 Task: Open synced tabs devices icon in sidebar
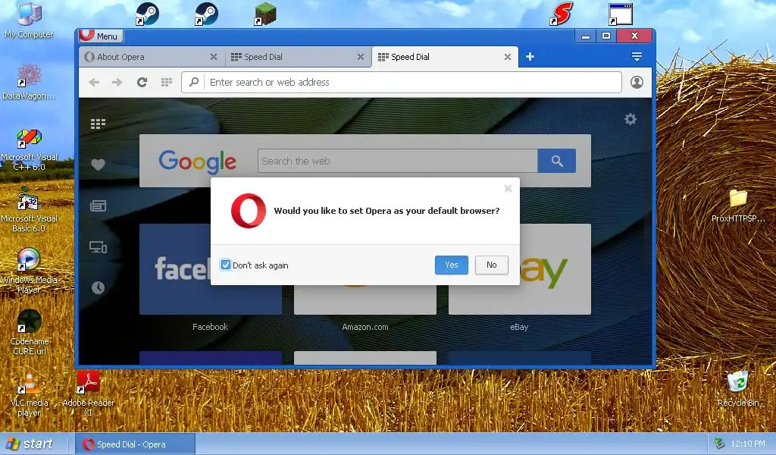click(x=98, y=246)
